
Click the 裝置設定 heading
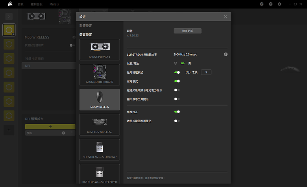pos(86,34)
